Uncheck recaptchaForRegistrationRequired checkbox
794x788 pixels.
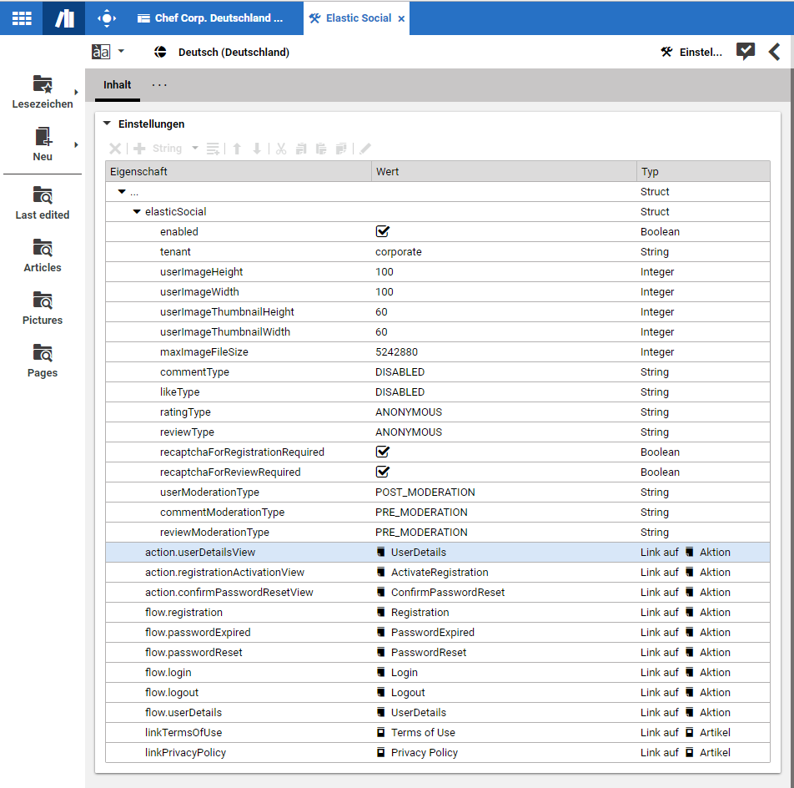383,452
